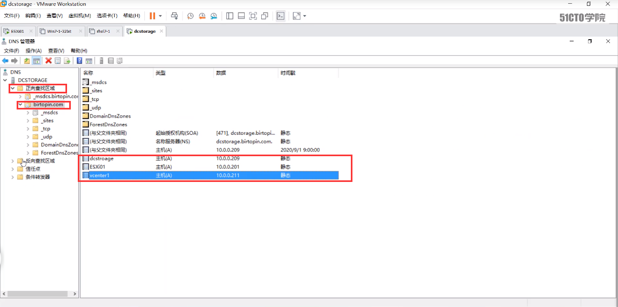Click Send Ctrl+Alt+Del icon in VMware
The width and height of the screenshot is (618, 307).
click(174, 16)
